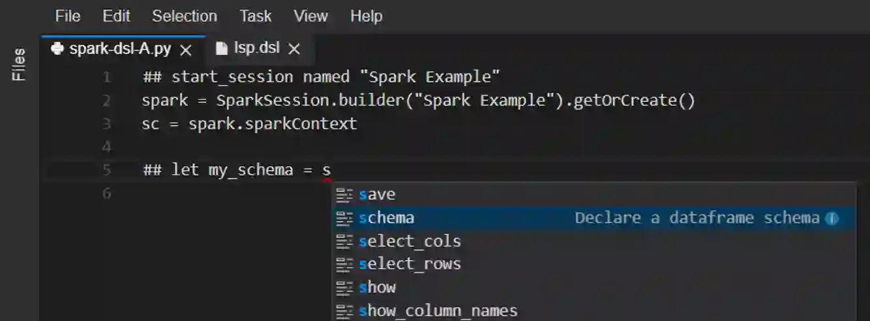
Task: Show more info for schema suggestion
Action: click(832, 219)
